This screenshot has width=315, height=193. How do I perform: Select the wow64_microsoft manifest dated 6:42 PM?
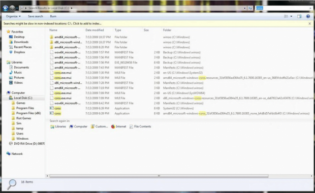point(67,103)
